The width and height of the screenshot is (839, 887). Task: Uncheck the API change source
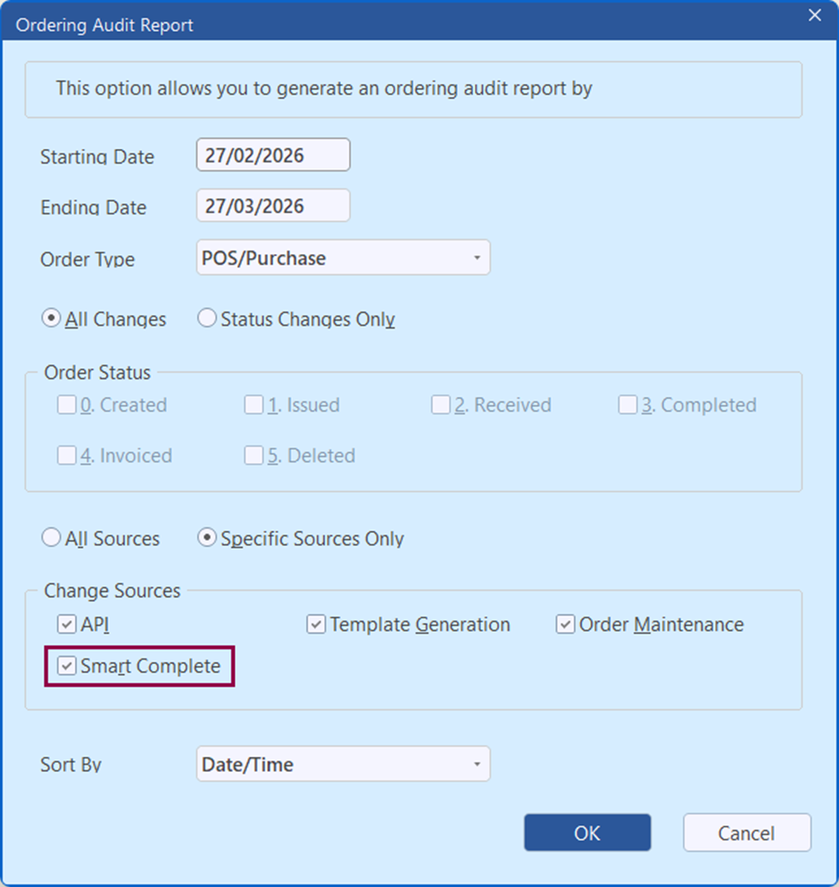click(67, 625)
